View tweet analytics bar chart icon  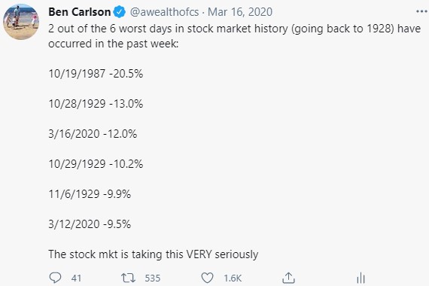click(361, 278)
